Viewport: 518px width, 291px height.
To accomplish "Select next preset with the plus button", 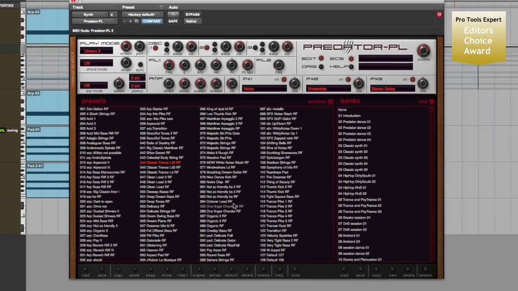I will (x=130, y=21).
